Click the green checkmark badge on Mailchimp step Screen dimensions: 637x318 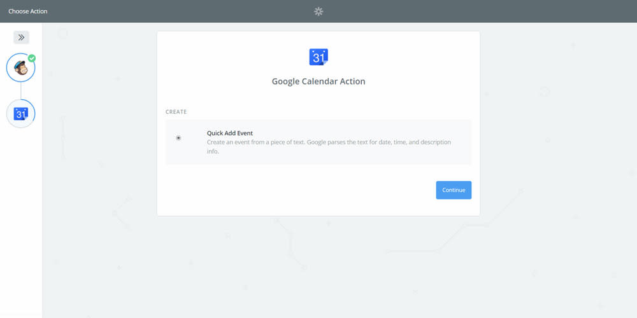32,58
